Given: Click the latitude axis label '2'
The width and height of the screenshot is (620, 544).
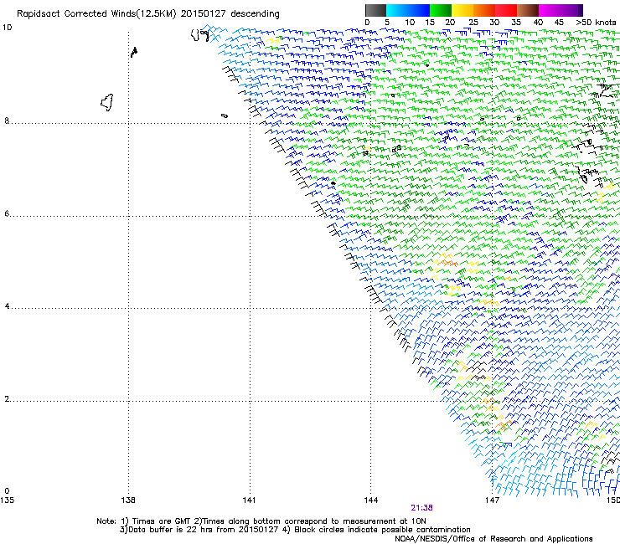Looking at the screenshot, I should click(7, 399).
